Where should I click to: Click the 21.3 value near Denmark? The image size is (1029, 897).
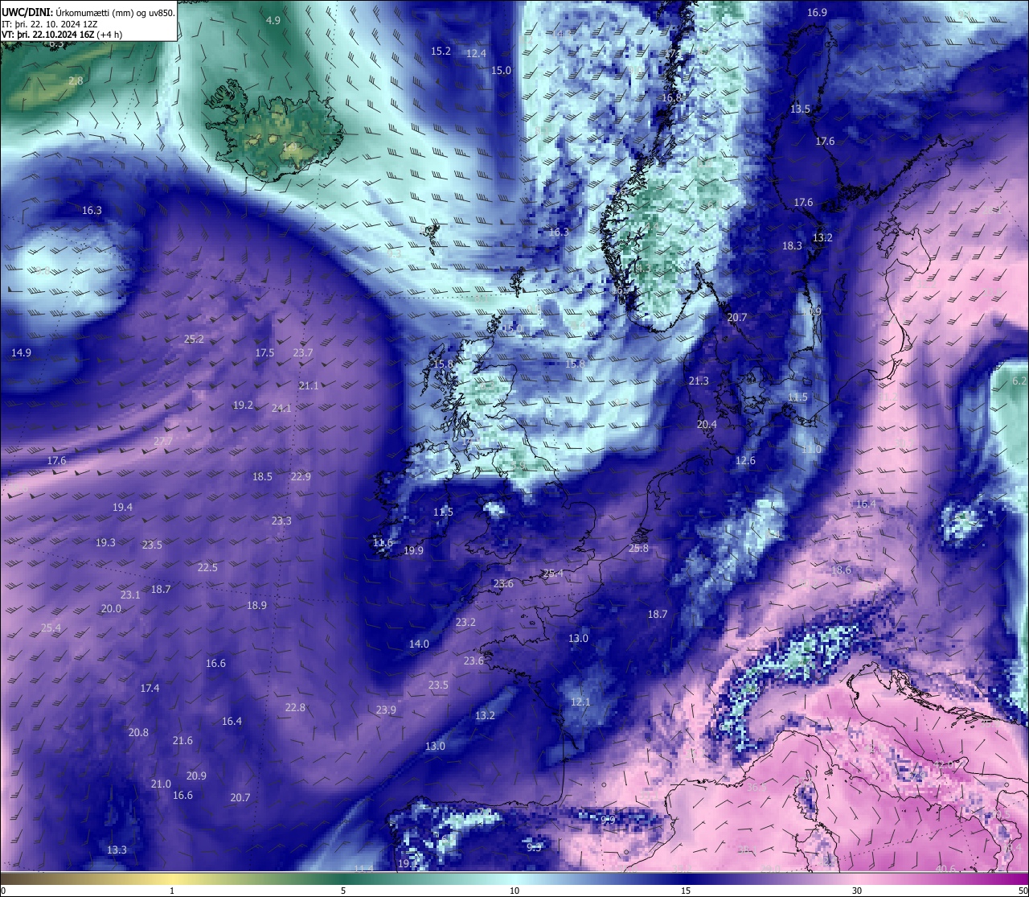699,381
